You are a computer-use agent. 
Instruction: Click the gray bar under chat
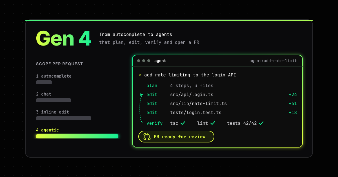coord(54,100)
